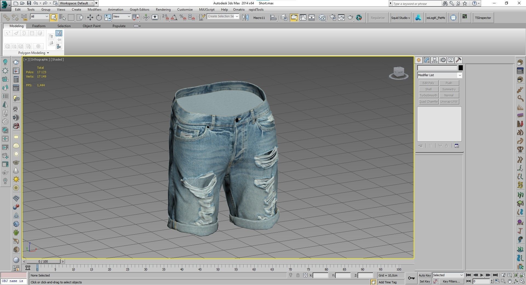
Task: Click the TSInspector button
Action: tap(483, 18)
